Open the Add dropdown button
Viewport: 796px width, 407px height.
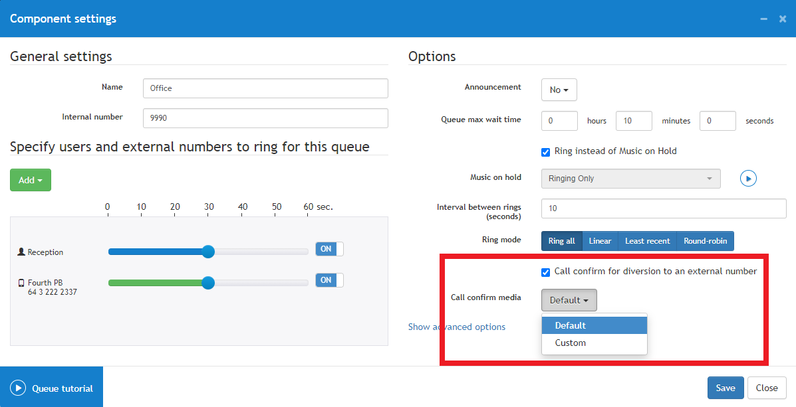tap(31, 180)
